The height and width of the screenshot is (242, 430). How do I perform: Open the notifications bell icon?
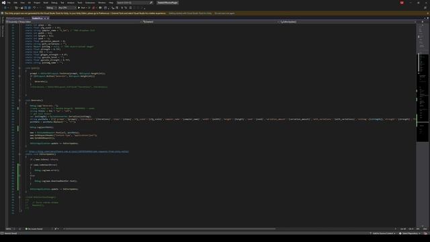pyautogui.click(x=425, y=233)
